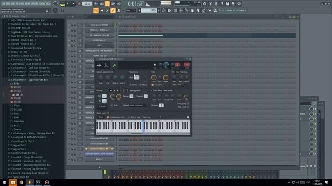Click the Cut self button in Group
Image resolution: width=332 pixels, height=186 pixels.
(x=102, y=107)
